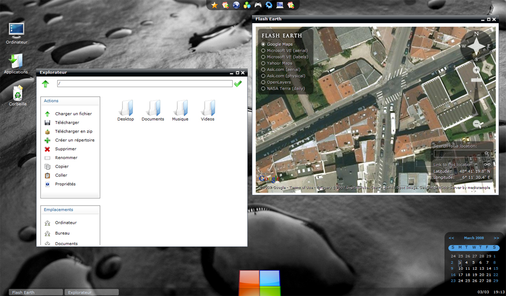Click the Coller action

(56, 175)
